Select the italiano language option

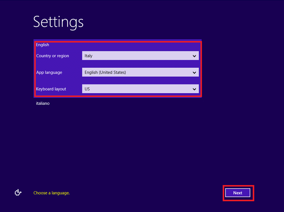tap(43, 103)
